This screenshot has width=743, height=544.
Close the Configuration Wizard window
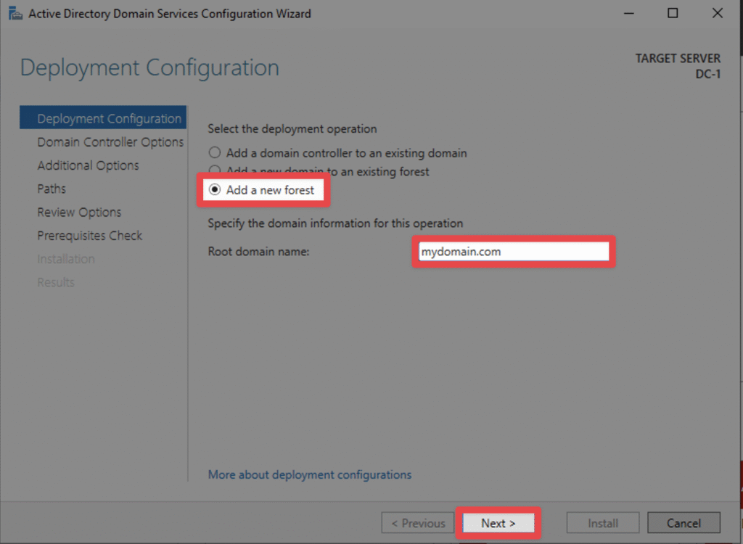click(x=717, y=14)
